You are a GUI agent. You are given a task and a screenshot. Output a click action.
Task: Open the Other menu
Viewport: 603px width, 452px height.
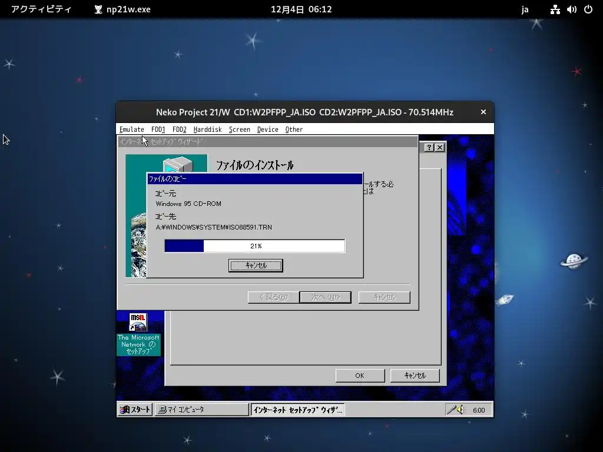pos(294,129)
